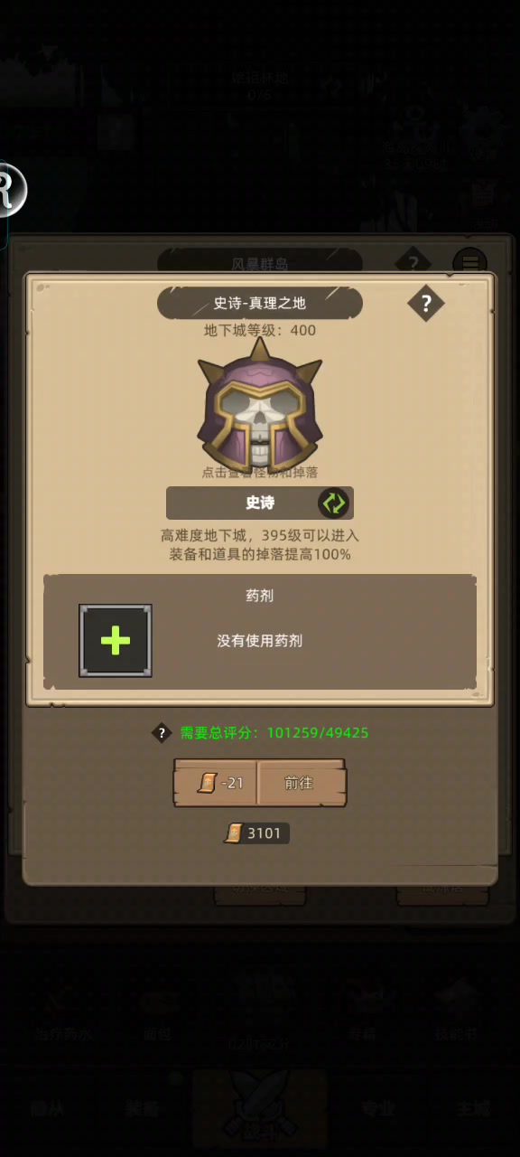Tap the -21 scroll cost button

point(217,784)
